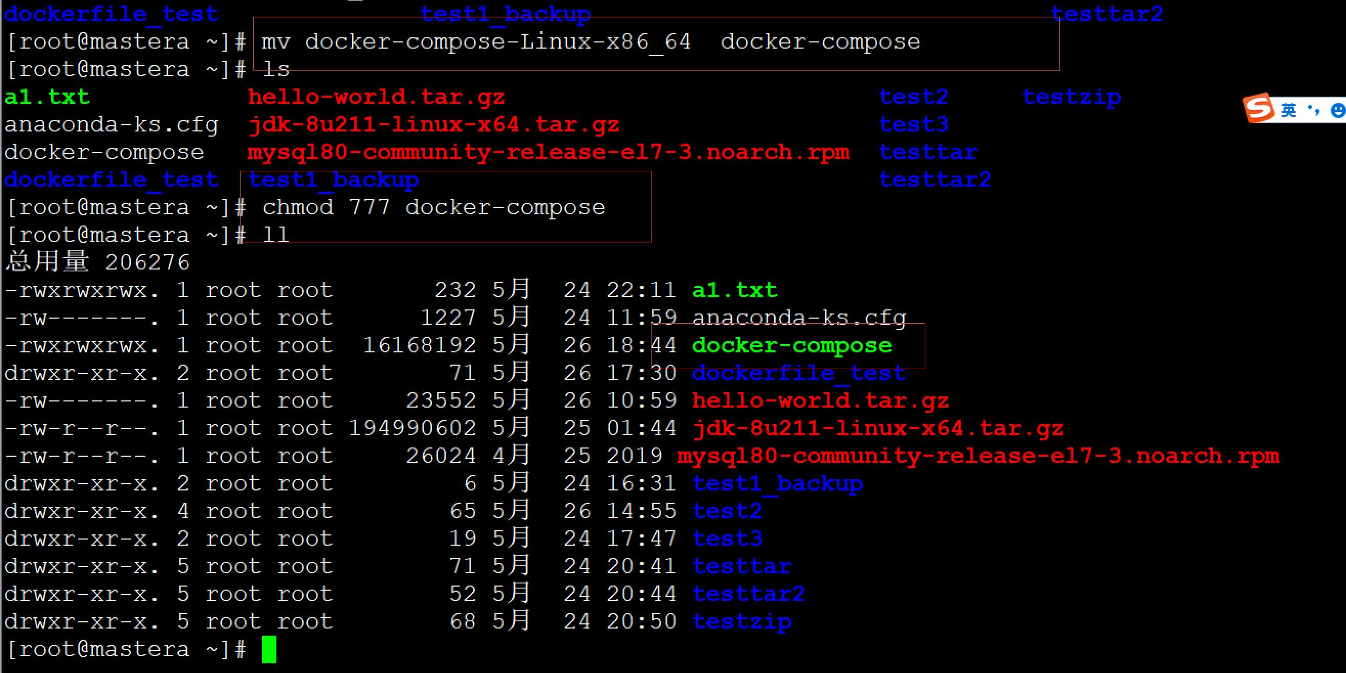Select file size 194990602
1346x673 pixels.
(x=413, y=429)
